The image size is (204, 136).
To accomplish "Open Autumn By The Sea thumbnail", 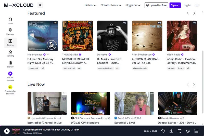I will pos(147,36).
